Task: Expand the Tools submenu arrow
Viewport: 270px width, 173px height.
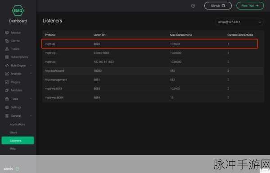Action: coord(31,98)
